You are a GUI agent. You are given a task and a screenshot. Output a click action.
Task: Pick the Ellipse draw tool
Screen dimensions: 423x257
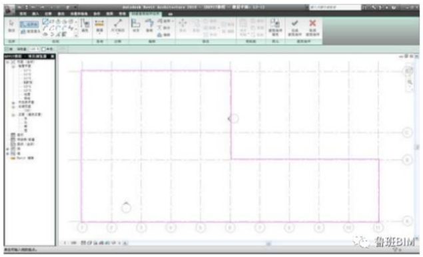point(45,34)
